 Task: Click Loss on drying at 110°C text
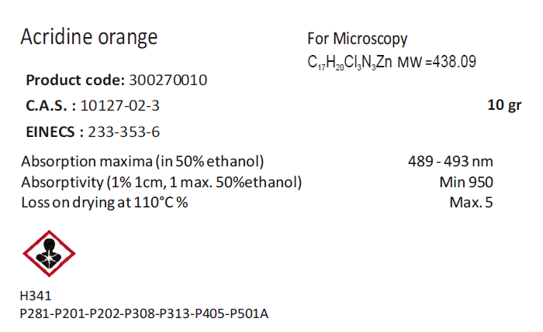(105, 203)
